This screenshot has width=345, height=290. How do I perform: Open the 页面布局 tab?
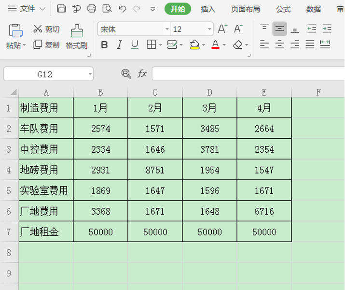pos(245,9)
